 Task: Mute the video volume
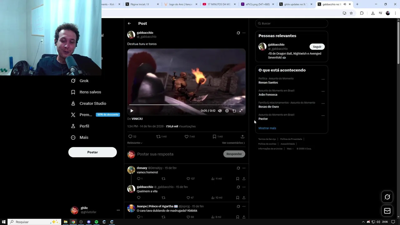[x=220, y=111]
